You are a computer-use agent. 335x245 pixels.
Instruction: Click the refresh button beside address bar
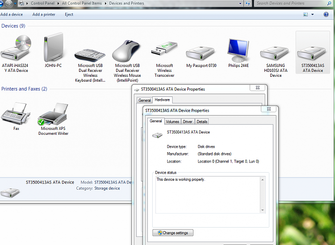pyautogui.click(x=248, y=4)
